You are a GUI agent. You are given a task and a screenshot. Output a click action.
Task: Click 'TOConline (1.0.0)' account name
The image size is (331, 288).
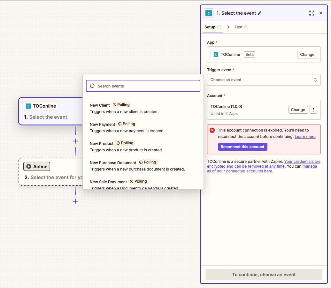(x=226, y=107)
